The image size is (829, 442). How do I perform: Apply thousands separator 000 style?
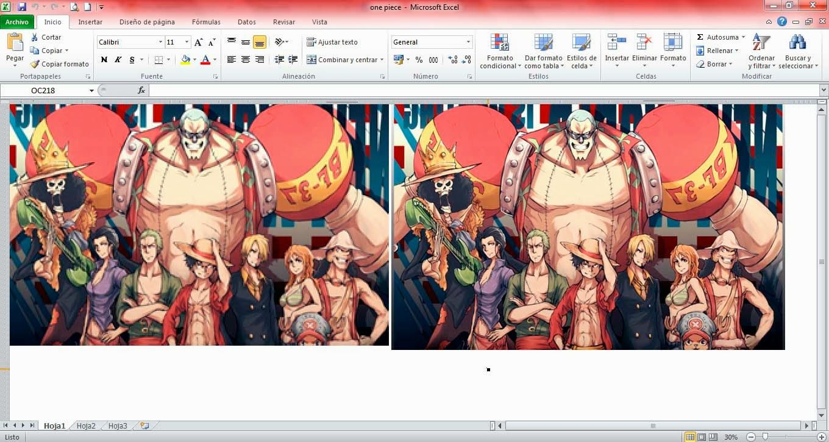433,60
